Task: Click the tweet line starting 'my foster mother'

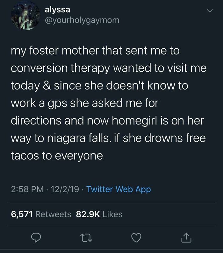Action: (95, 51)
